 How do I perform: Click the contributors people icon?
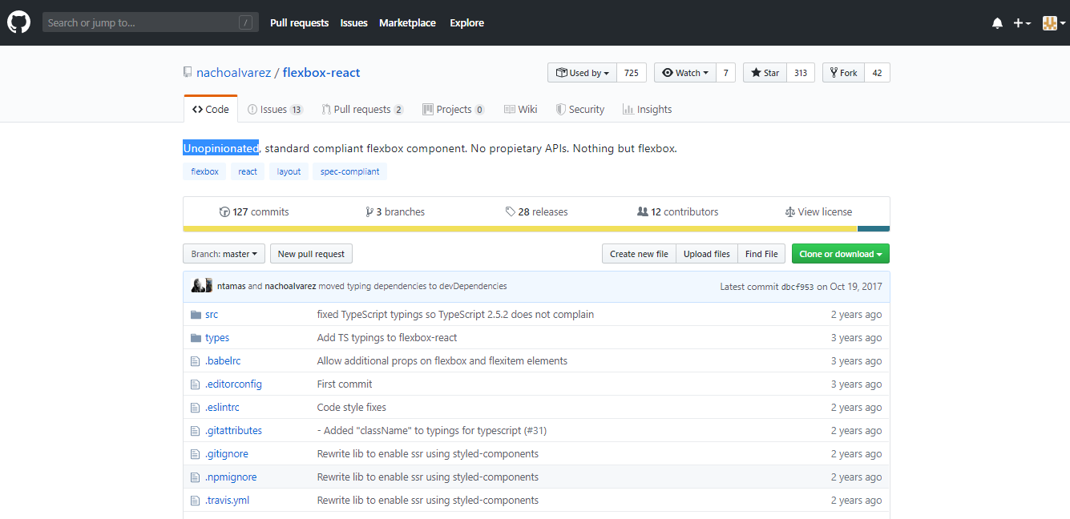tap(642, 212)
